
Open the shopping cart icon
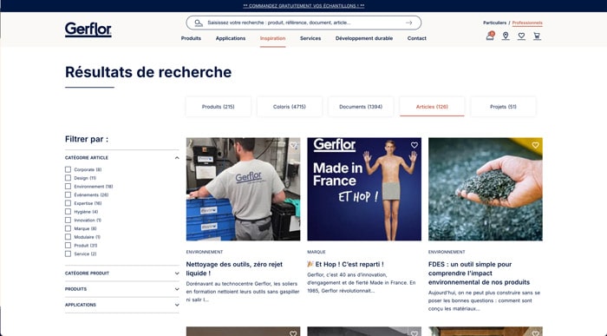[537, 36]
